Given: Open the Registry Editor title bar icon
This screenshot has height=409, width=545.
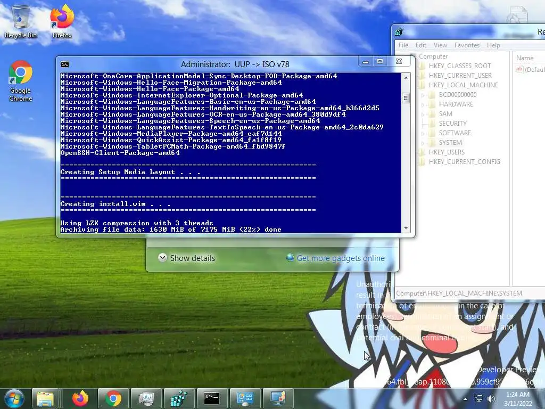Looking at the screenshot, I should (399, 32).
